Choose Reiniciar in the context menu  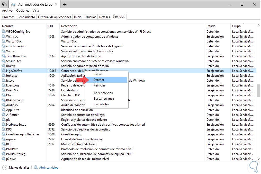click(x=106, y=85)
